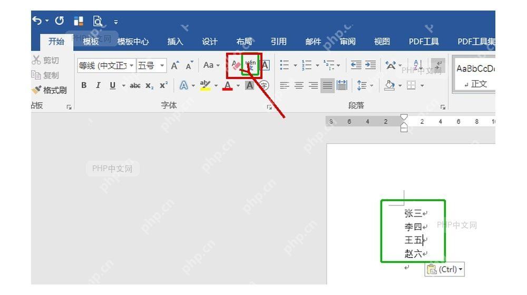Click the Bullets list icon
This screenshot has height=295, width=527.
[x=285, y=65]
